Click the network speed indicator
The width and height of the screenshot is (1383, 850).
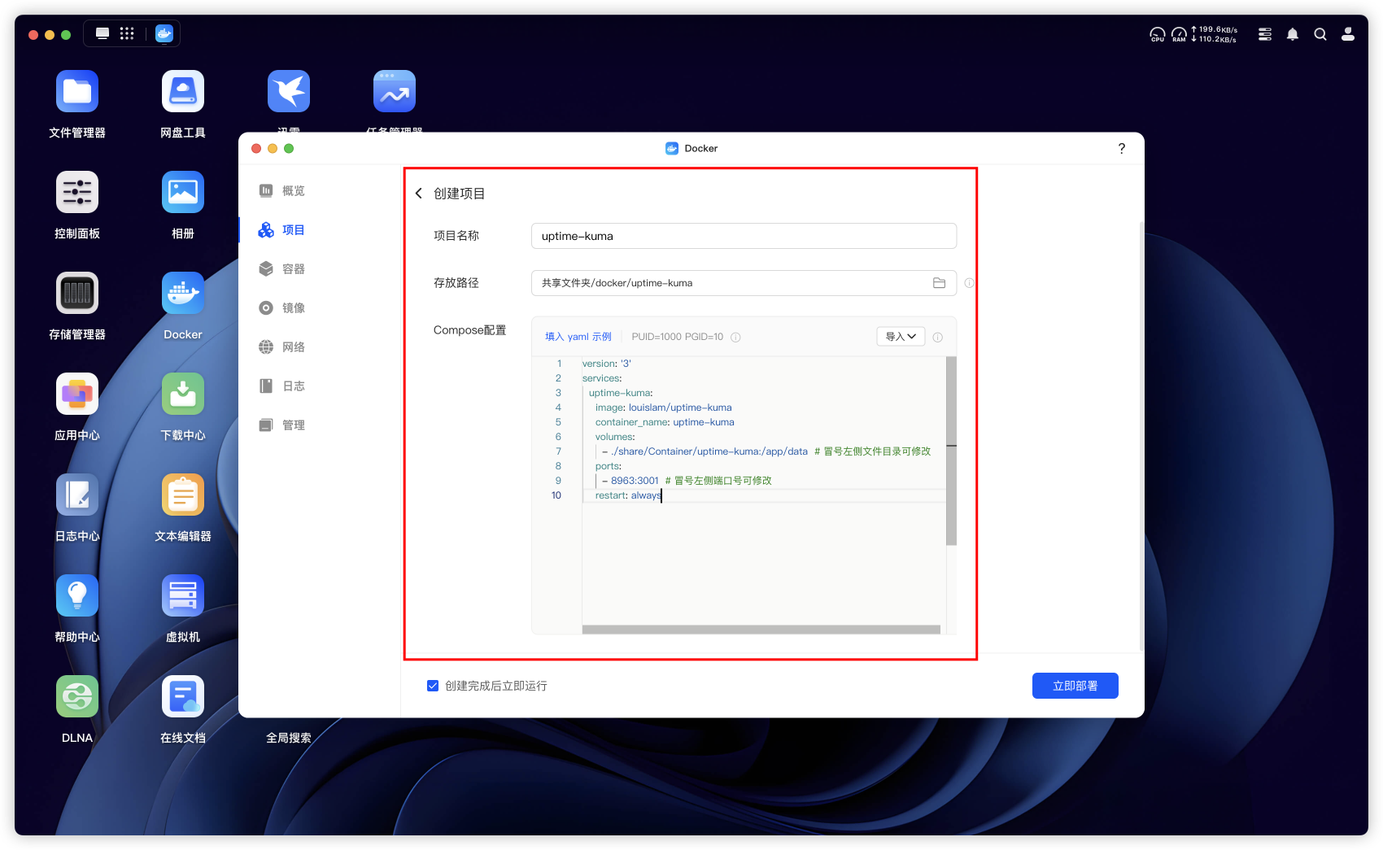[1215, 34]
